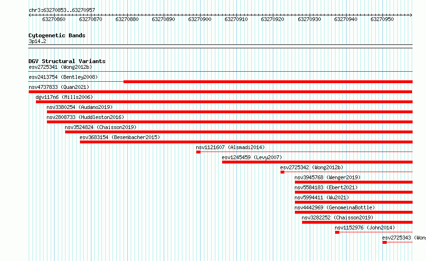The image size is (426, 261).
Task: Select nsv5994411 (Wu2021) variant label
Action: coord(322,197)
